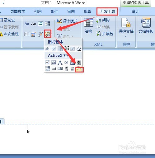Image resolution: width=155 pixels, height=158 pixels.
Task: Click the Reset Form Fields eraser
Action: pyautogui.click(x=79, y=49)
